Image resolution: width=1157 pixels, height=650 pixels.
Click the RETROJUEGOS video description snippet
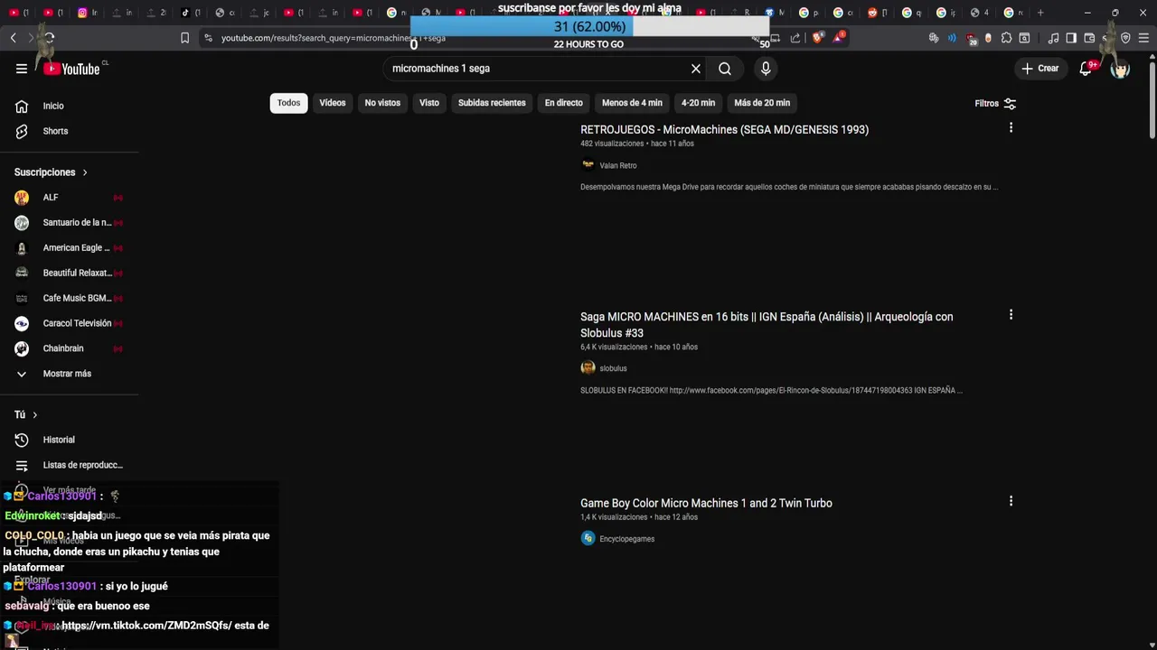pyautogui.click(x=789, y=187)
